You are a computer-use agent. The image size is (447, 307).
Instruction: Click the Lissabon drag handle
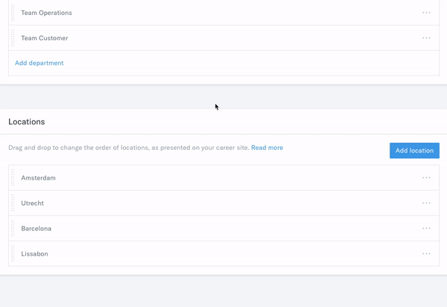click(x=13, y=253)
